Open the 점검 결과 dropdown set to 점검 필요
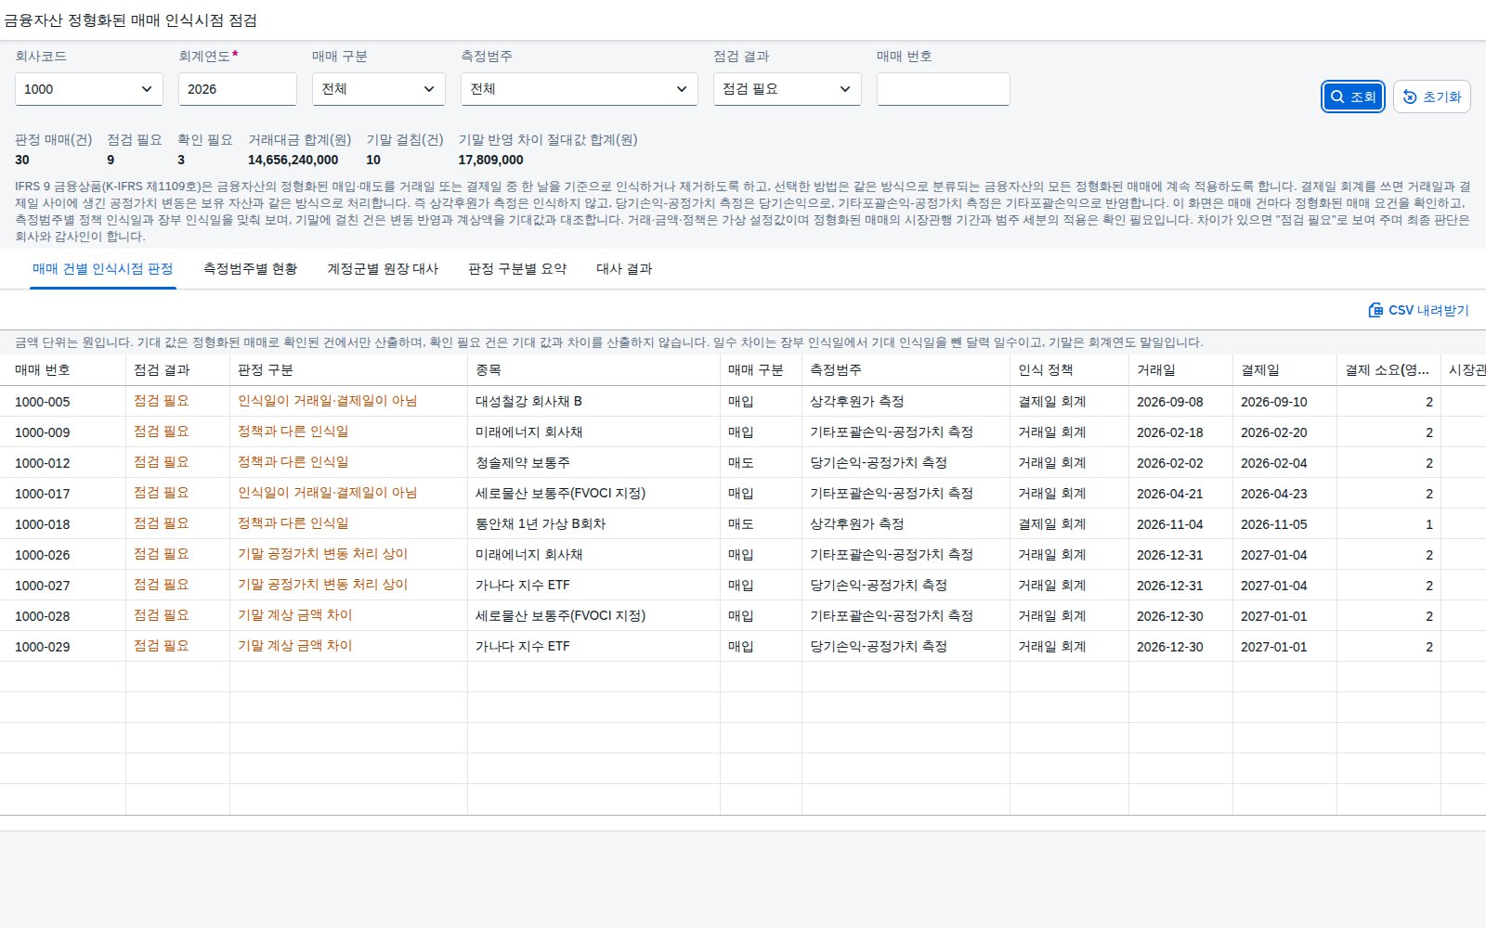 788,89
